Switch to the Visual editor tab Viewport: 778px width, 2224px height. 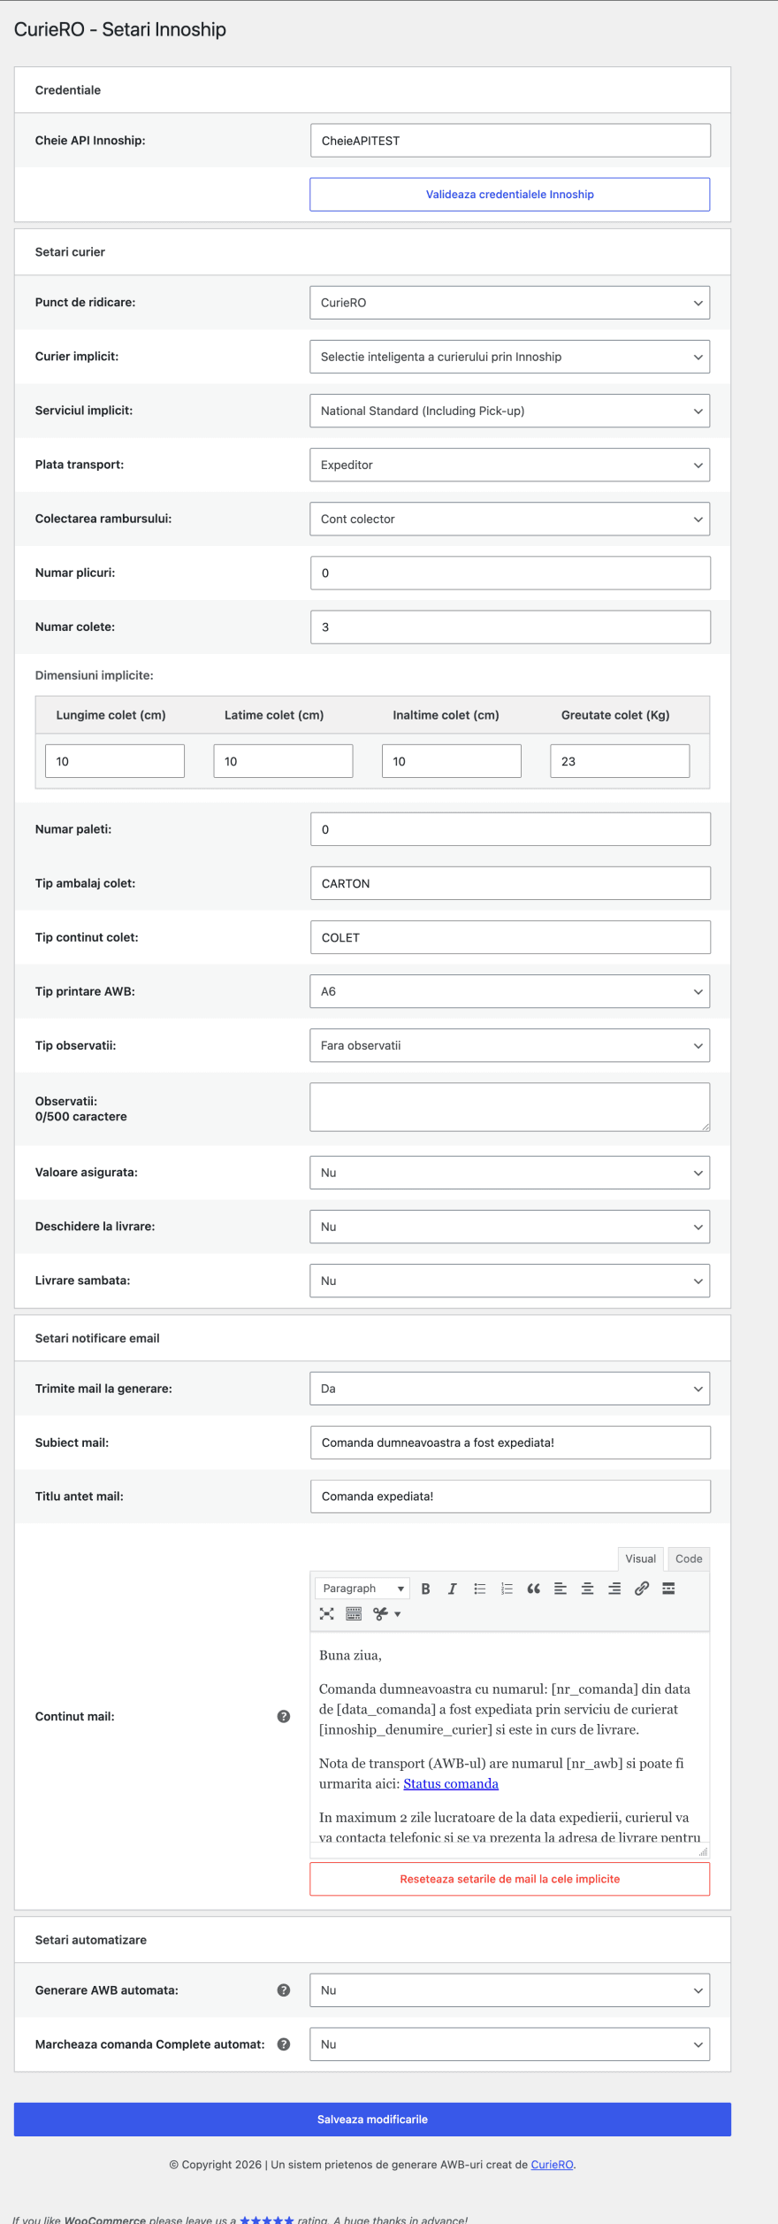(x=640, y=1558)
